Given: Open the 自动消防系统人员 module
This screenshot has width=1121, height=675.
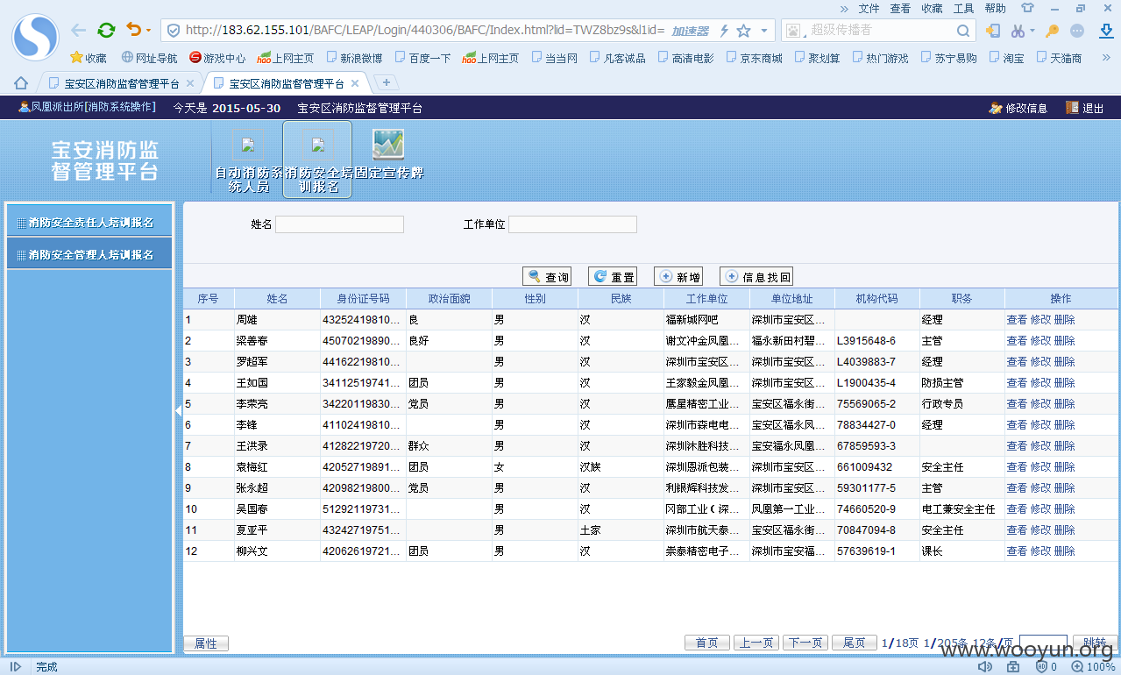Looking at the screenshot, I should pyautogui.click(x=248, y=160).
